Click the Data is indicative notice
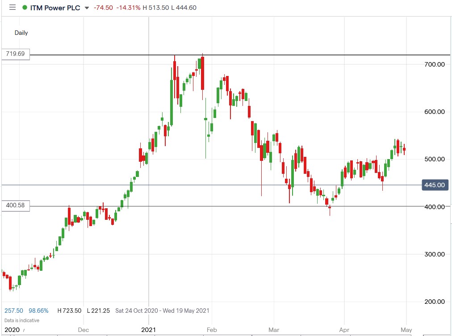Viewport: 452px width, 336px height. click(22, 320)
